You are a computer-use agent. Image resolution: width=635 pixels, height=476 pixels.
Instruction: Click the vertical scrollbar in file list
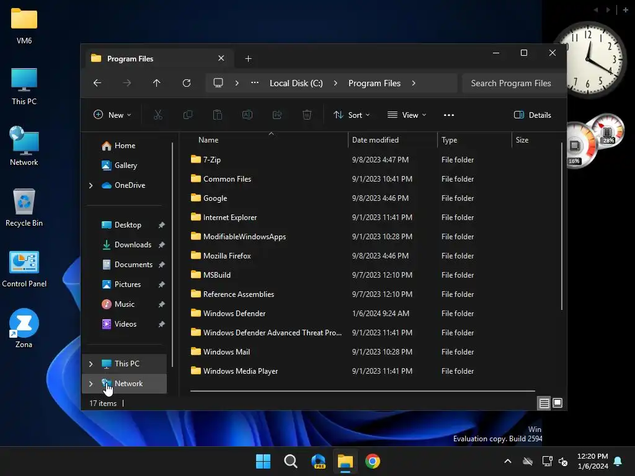(x=562, y=227)
